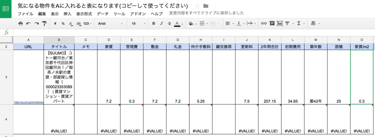Toggle italic formatting
The height and width of the screenshot is (137, 375).
pyautogui.click(x=161, y=23)
